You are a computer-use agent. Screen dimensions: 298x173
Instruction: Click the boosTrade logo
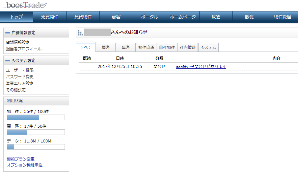[x=26, y=5]
